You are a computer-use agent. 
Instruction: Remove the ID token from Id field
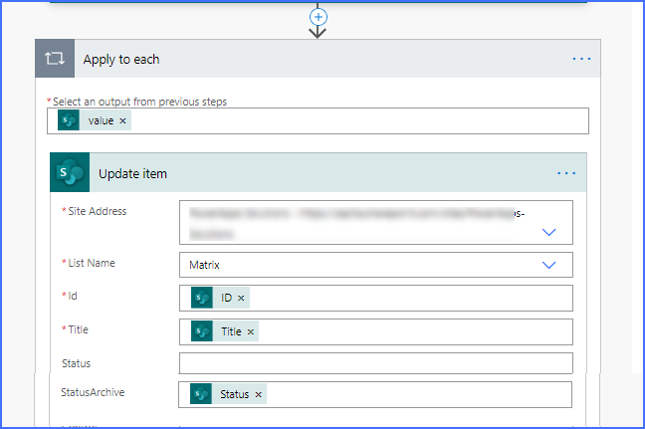[x=241, y=299]
